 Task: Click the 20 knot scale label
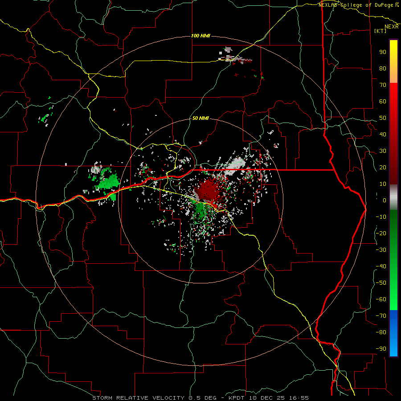click(x=383, y=167)
